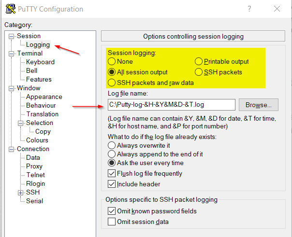Open the Keyboard category
The height and width of the screenshot is (237, 292).
coord(40,62)
